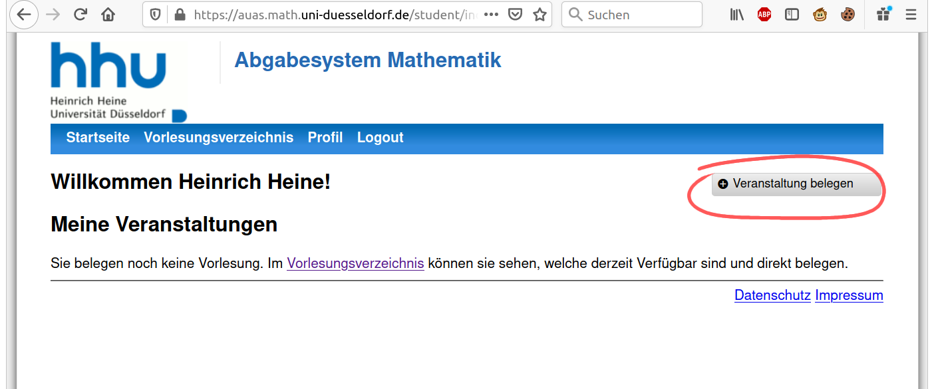Open the Datenschutz footer link
This screenshot has width=934, height=389.
coord(772,295)
